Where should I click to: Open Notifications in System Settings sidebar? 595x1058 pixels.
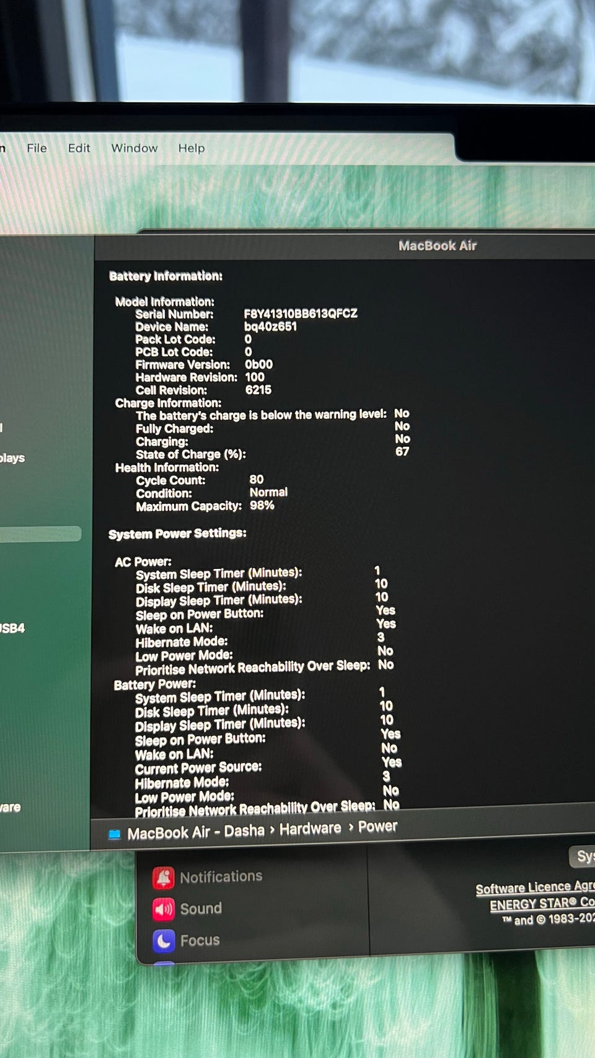point(221,876)
